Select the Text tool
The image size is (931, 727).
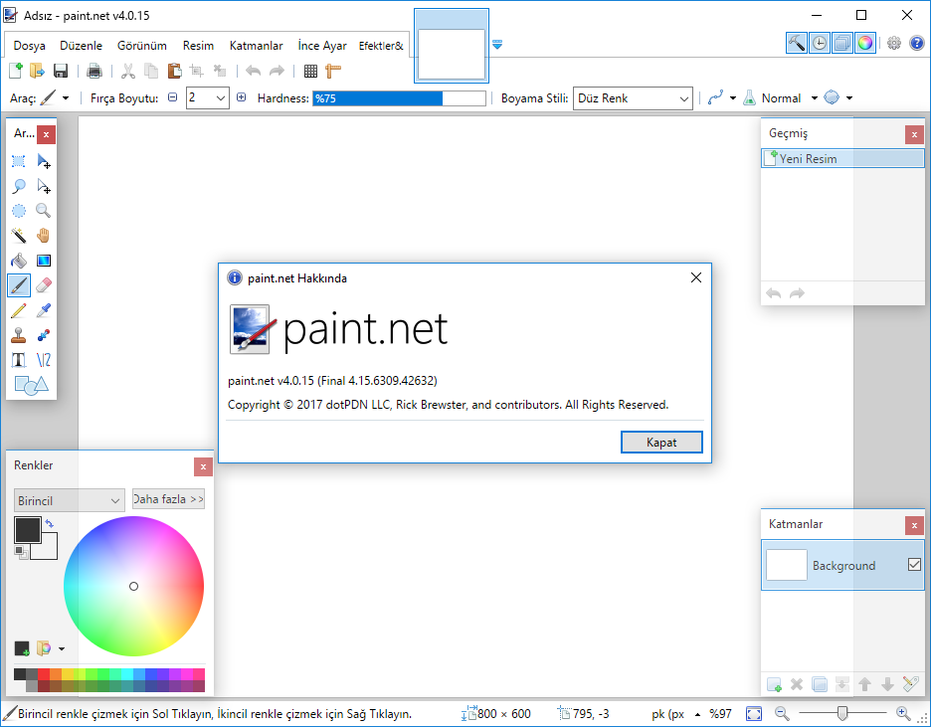point(19,360)
